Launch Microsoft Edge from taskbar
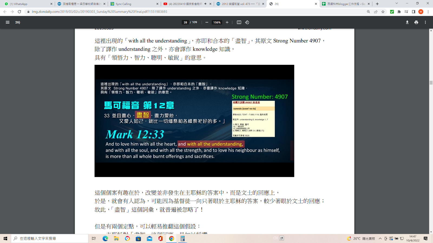This screenshot has width=433, height=243. click(105, 238)
